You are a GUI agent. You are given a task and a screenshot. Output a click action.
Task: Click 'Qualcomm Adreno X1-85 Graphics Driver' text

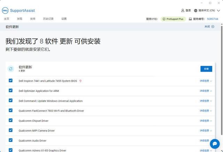[43, 151]
